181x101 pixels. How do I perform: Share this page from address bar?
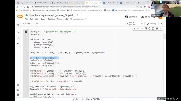click(141, 7)
